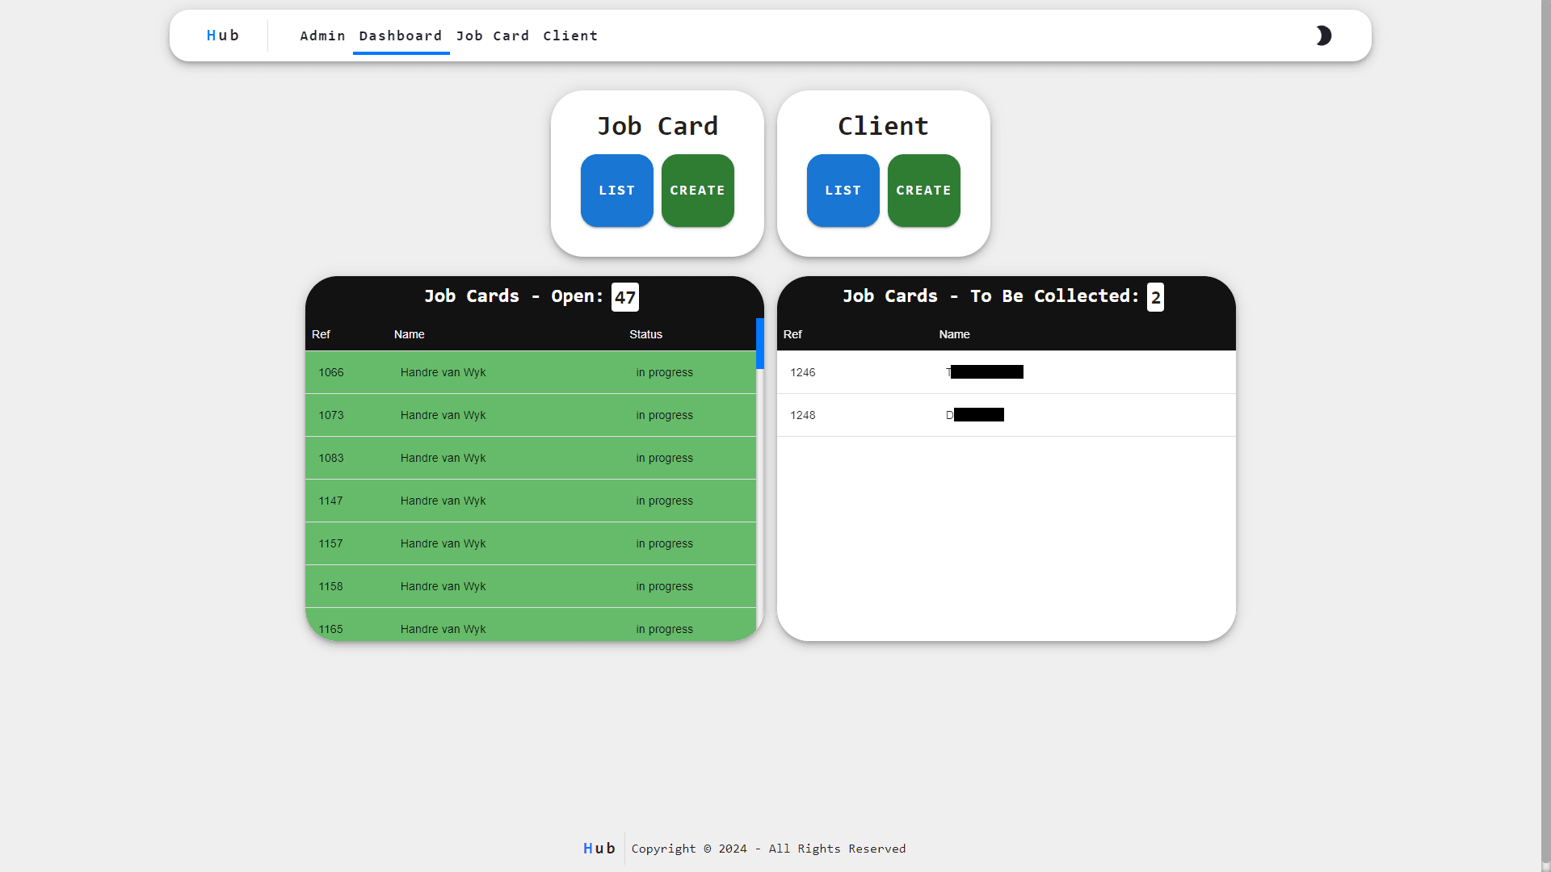Open the Client nav menu
The width and height of the screenshot is (1551, 872).
tap(570, 36)
